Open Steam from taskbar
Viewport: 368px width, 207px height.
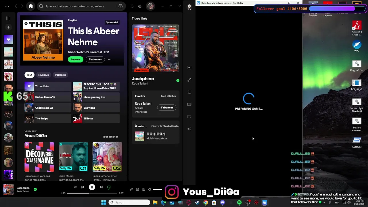click(197, 202)
